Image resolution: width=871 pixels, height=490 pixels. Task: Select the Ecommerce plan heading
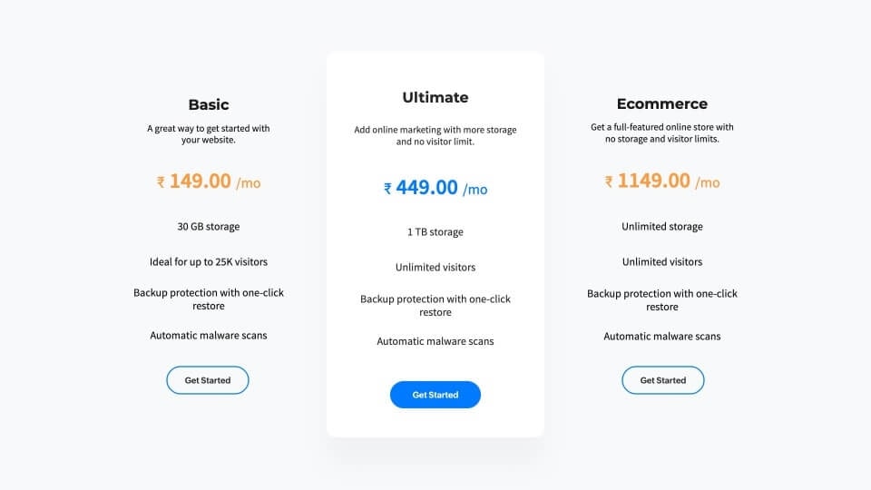662,103
